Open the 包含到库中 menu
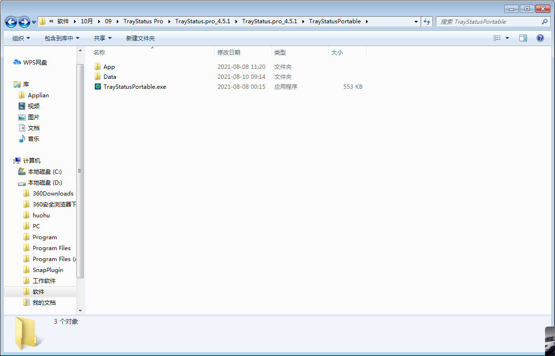This screenshot has height=356, width=555. 62,38
